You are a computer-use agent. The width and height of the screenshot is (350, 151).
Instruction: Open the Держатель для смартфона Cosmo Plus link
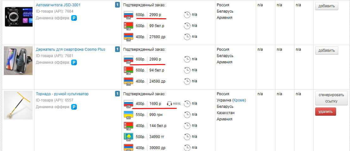70,49
